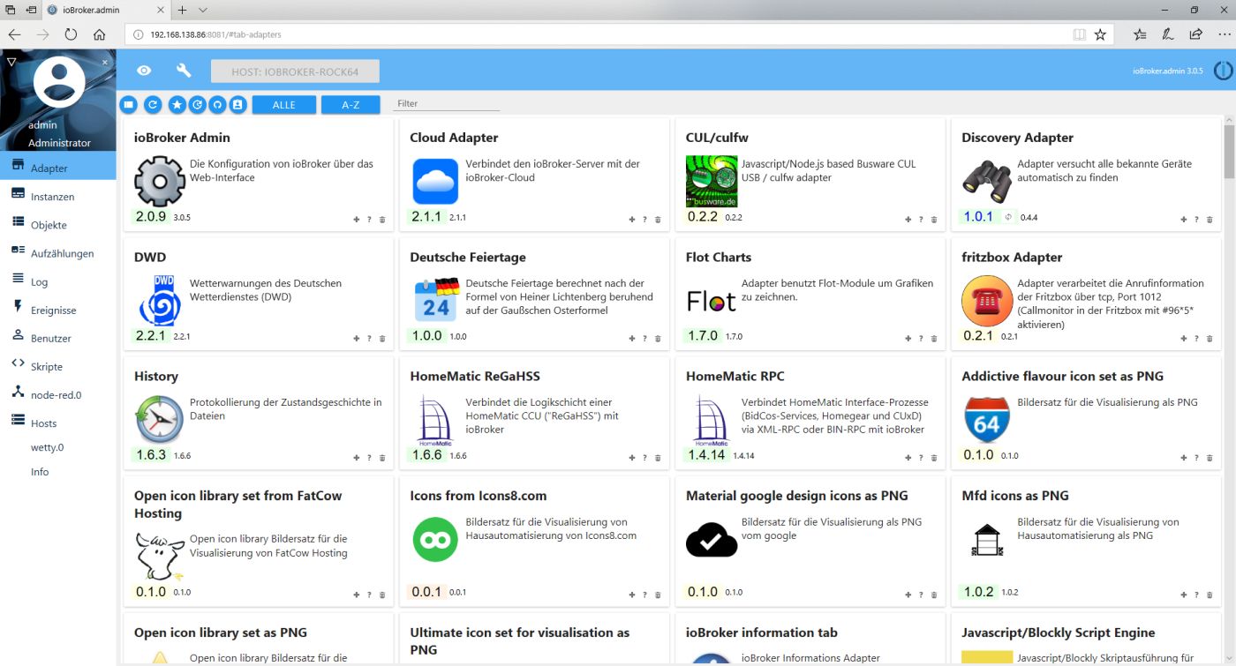
Task: Click the admin profile avatar
Action: [59, 81]
